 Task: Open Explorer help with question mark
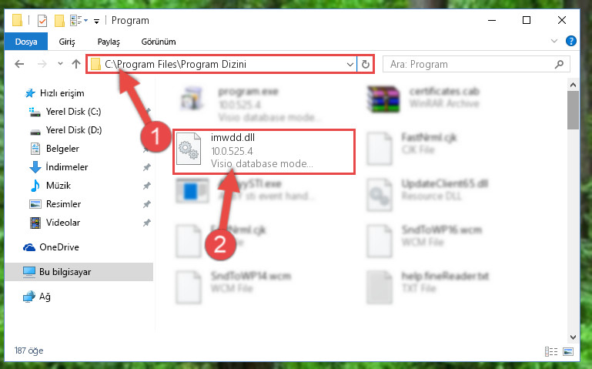(571, 41)
